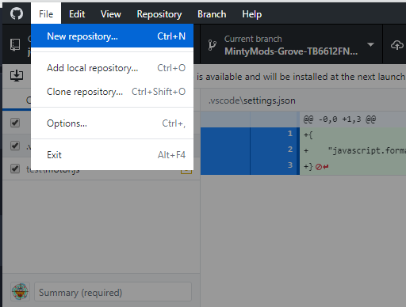Toggle the select-all changed files checkbox
Viewport: 406px width, 307px height.
(15, 123)
